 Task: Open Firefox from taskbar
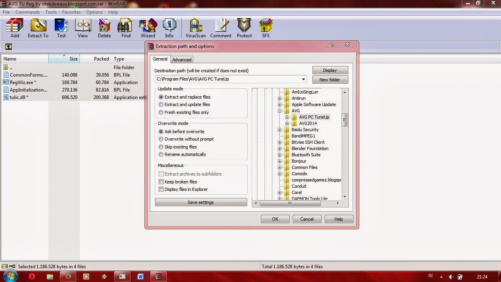click(x=68, y=277)
